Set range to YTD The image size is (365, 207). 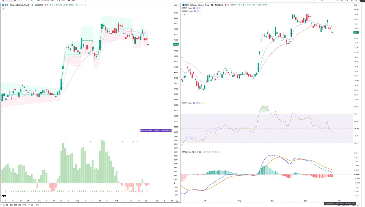tap(24, 205)
